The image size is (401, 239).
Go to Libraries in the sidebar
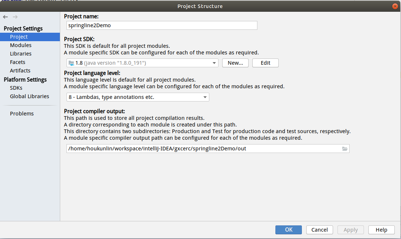coord(21,54)
